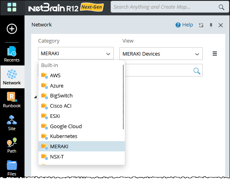Click the magnifier icon in pane search field
This screenshot has height=179, width=230.
tap(197, 71)
